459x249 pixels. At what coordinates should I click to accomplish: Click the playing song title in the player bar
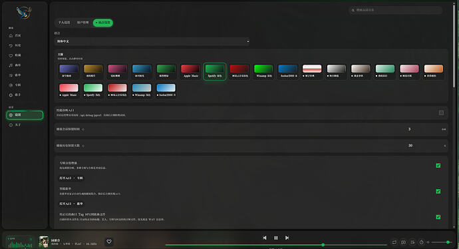(56, 240)
